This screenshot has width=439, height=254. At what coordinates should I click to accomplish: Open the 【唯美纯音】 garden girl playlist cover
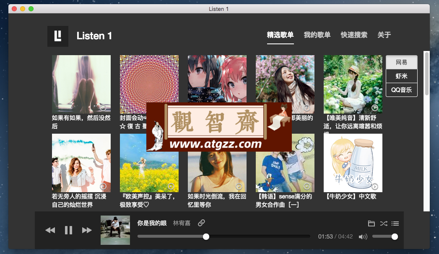pos(353,84)
